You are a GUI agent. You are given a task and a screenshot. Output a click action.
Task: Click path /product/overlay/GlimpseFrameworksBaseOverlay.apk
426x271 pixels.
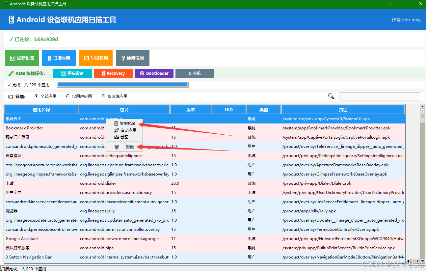tap(335, 174)
